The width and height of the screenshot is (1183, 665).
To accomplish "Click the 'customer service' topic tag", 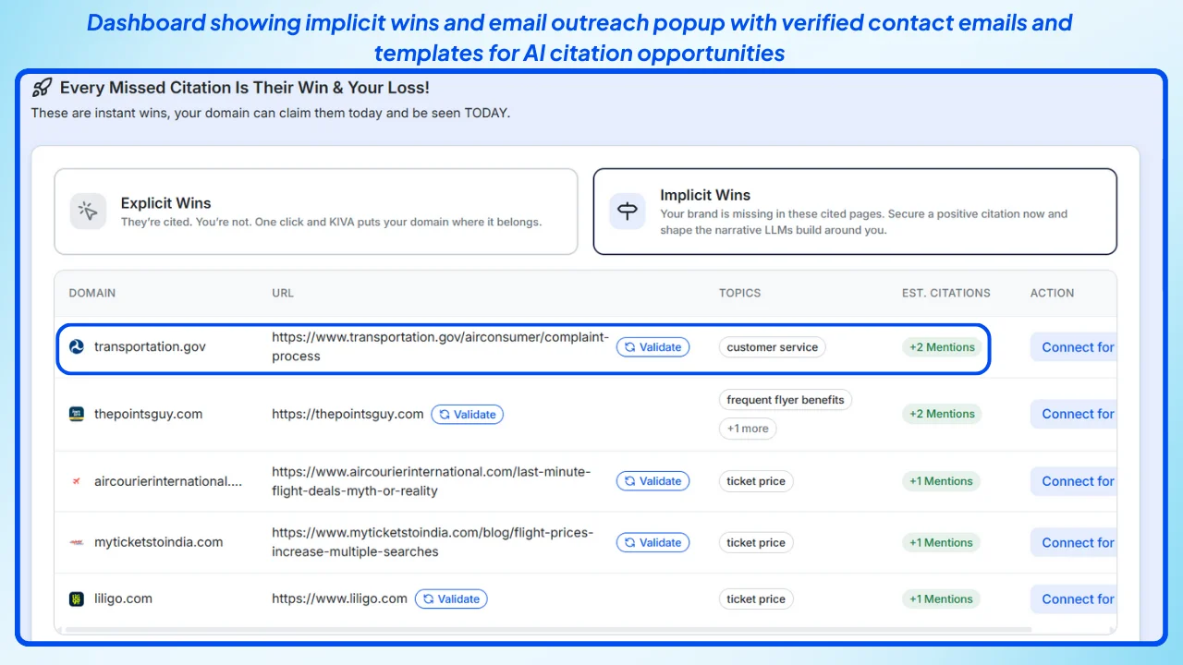I will [772, 346].
